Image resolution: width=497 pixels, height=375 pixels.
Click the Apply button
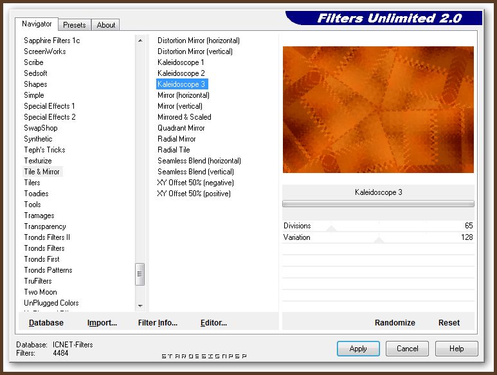[x=358, y=349]
